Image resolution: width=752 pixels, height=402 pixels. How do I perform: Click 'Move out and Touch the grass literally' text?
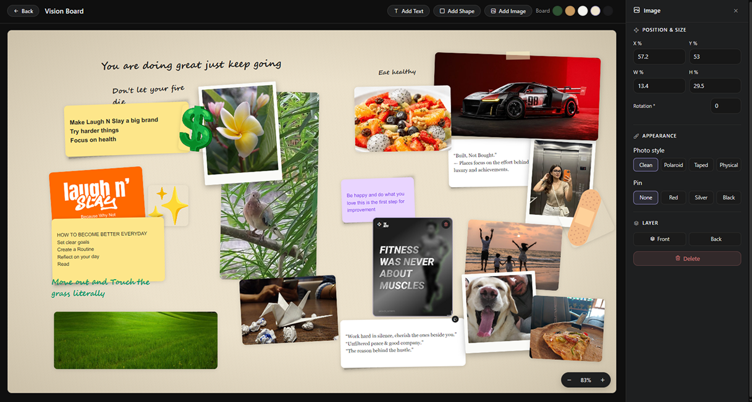click(x=101, y=287)
